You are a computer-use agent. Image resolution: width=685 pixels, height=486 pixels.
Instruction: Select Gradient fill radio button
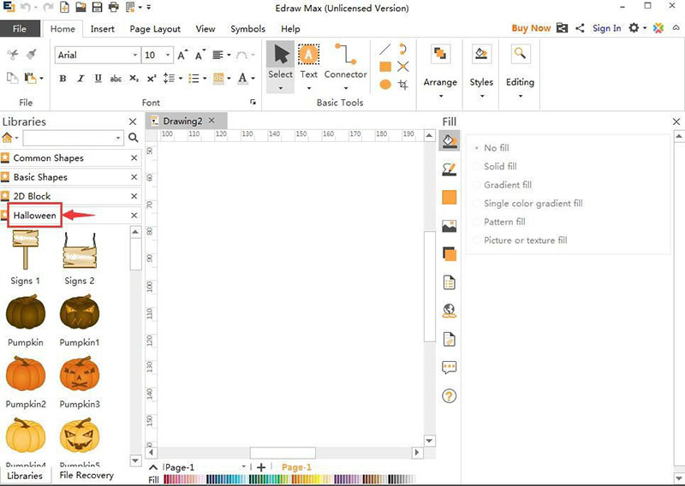(x=507, y=185)
